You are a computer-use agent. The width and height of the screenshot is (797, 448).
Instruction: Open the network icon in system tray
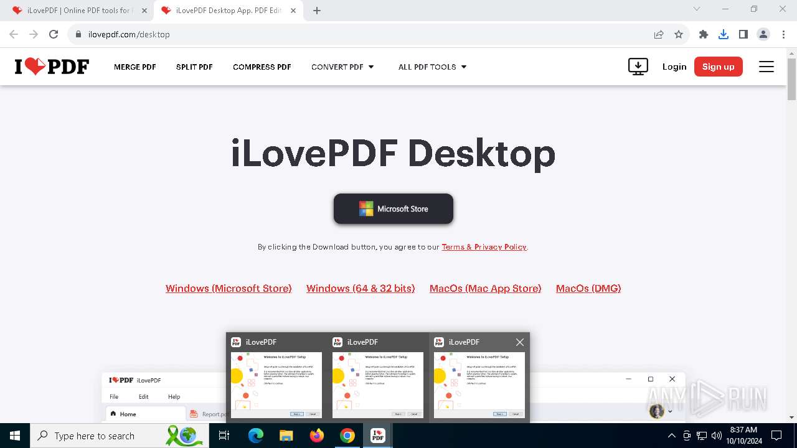click(702, 436)
